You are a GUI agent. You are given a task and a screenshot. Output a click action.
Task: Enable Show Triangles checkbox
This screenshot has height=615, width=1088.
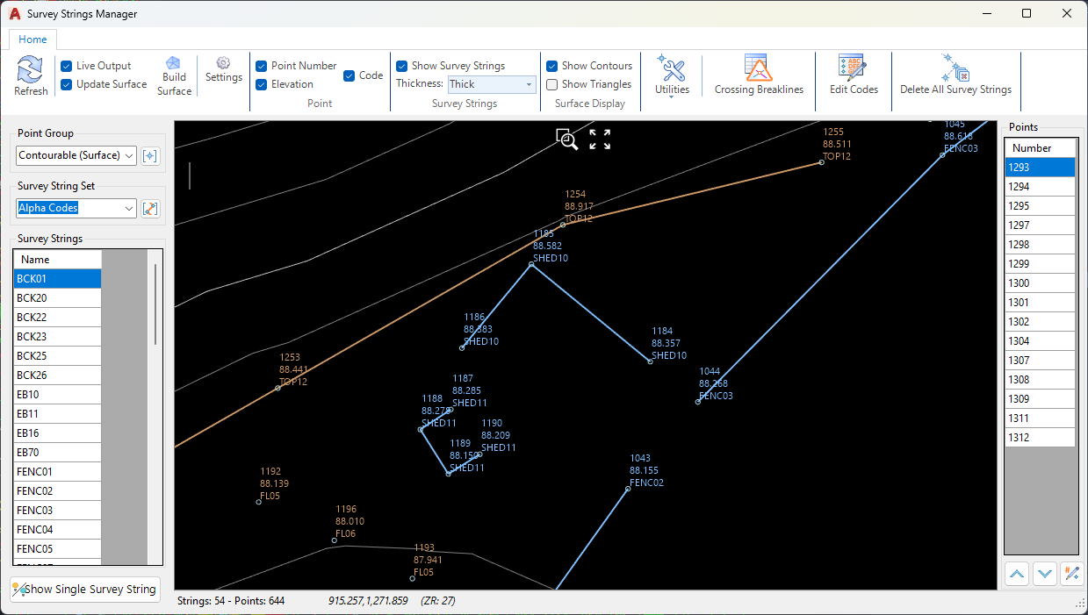[552, 84]
